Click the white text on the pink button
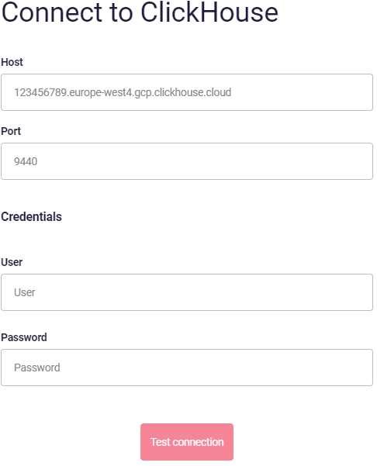 187,442
